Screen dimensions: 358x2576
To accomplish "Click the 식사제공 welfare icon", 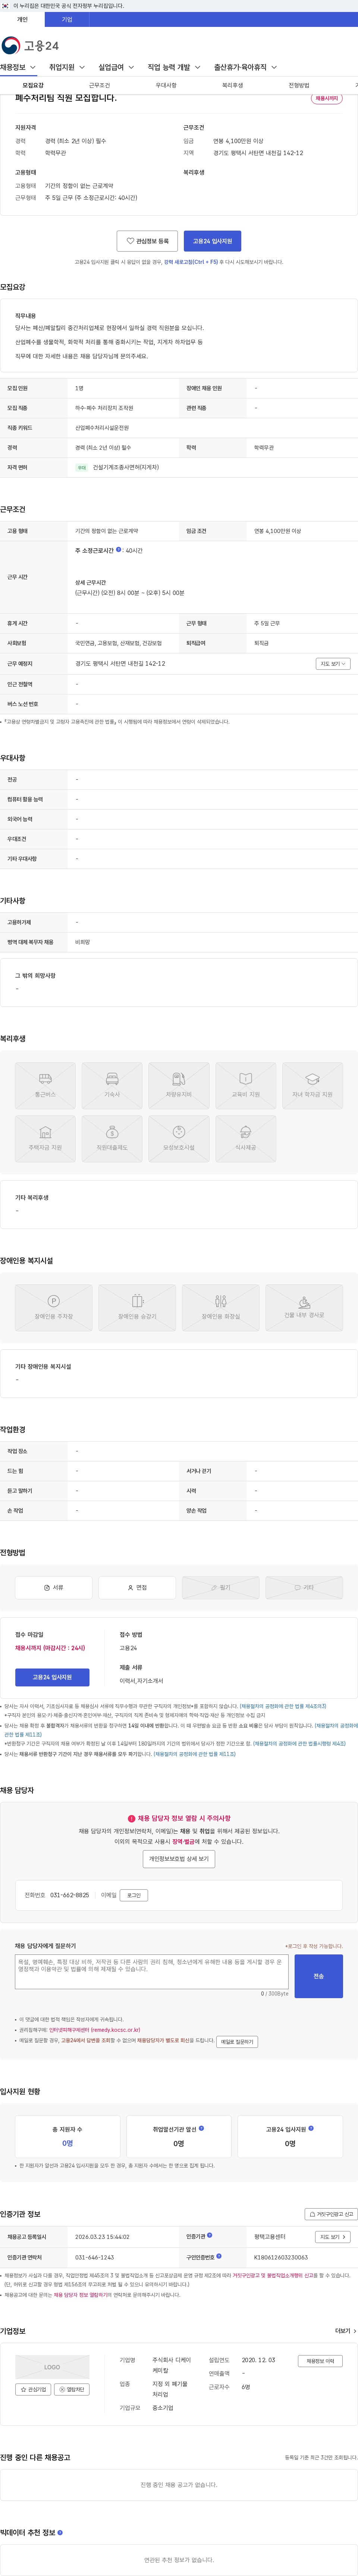I will coord(245,1138).
